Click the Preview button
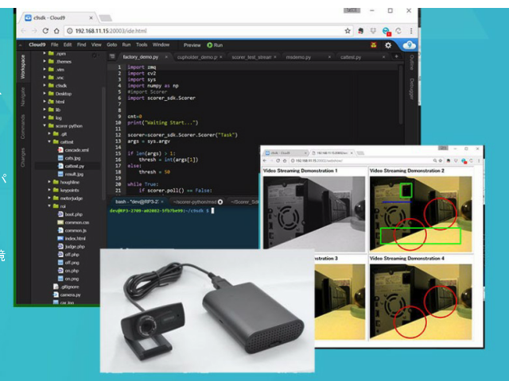The image size is (509, 381). pyautogui.click(x=192, y=45)
